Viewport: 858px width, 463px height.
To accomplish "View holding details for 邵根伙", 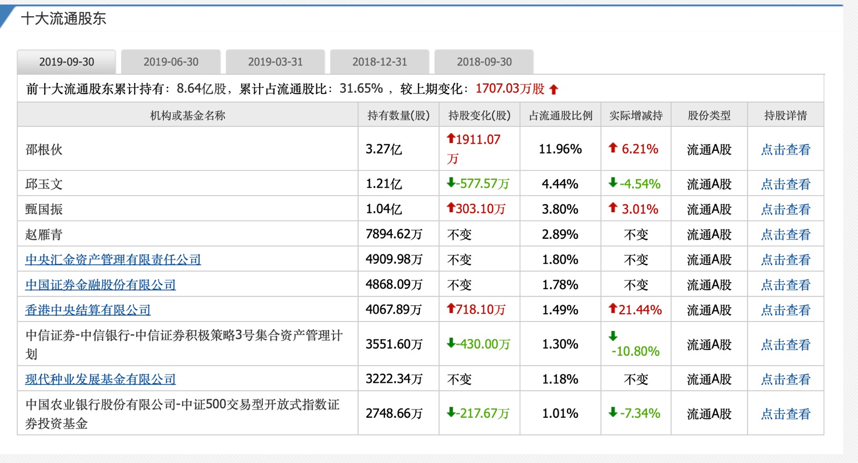I will pyautogui.click(x=785, y=150).
